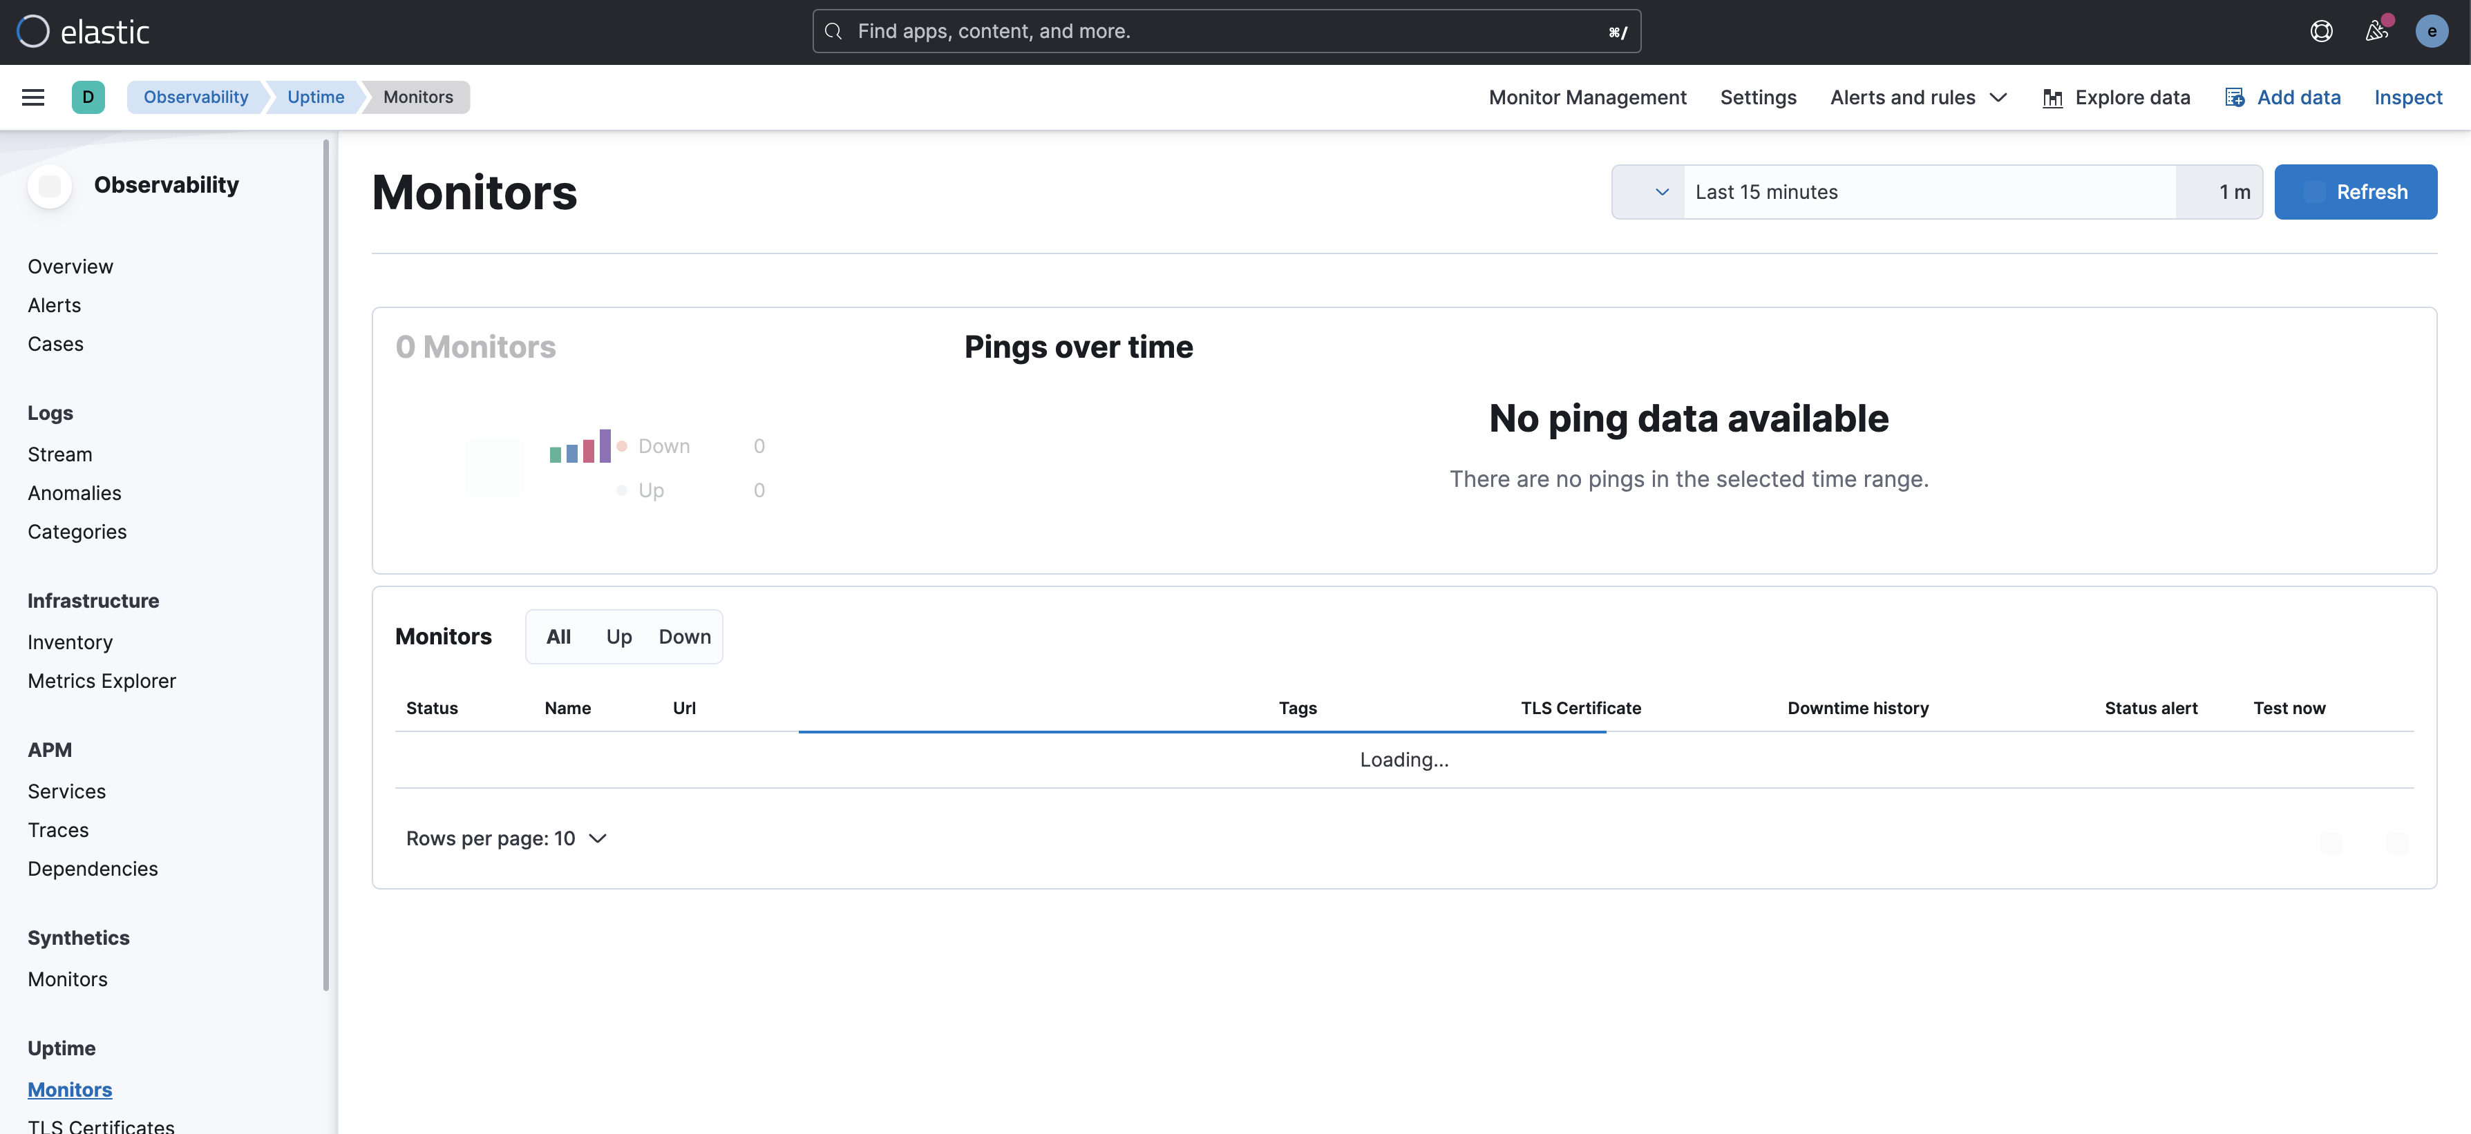The image size is (2471, 1134).
Task: Open Synthetics Monitors in the sidebar
Action: 67,980
